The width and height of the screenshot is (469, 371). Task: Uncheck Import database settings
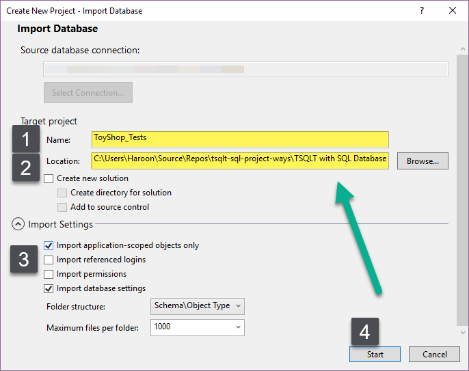point(49,288)
